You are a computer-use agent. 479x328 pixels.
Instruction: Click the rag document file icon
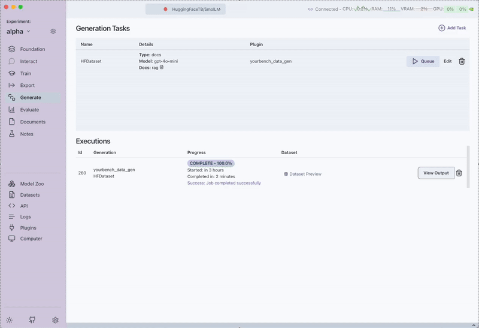point(162,68)
